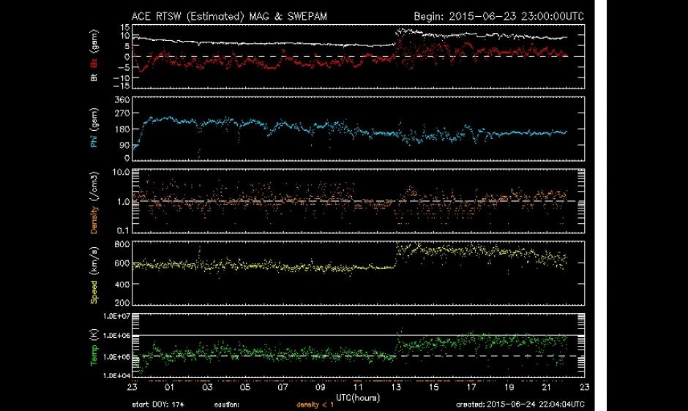Select the Phi (gsm) axis label
This screenshot has height=411, width=688.
pyautogui.click(x=95, y=127)
